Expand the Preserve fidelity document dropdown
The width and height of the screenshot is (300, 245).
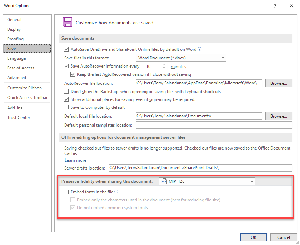point(207,181)
